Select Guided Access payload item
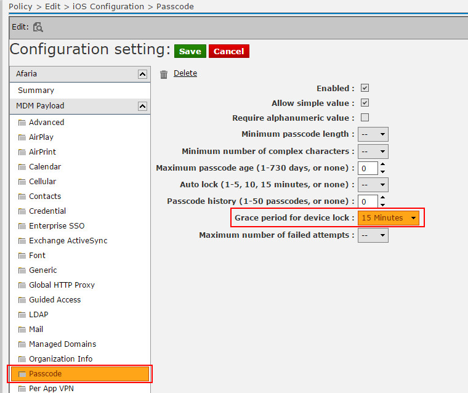The height and width of the screenshot is (393, 468). click(55, 300)
